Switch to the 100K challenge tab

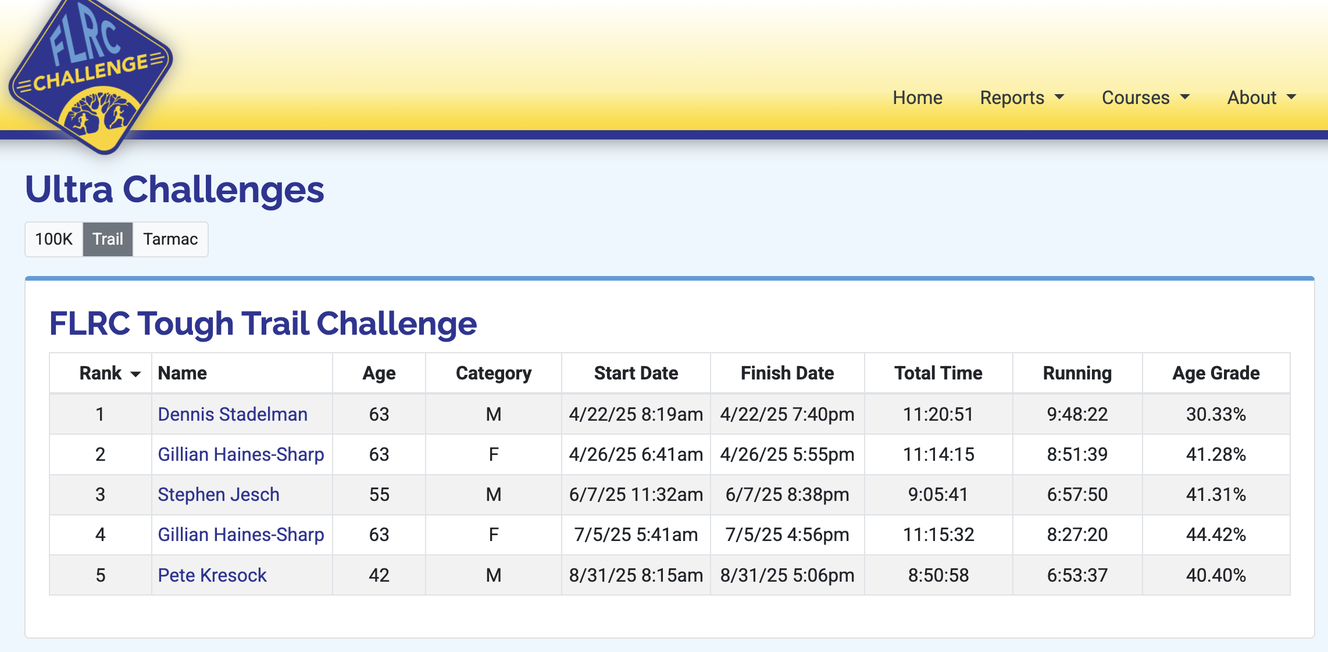point(54,239)
